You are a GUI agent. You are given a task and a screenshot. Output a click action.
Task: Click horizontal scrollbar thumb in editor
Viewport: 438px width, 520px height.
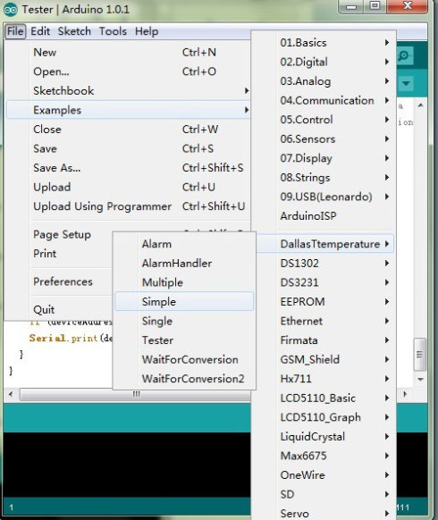[x=136, y=394]
